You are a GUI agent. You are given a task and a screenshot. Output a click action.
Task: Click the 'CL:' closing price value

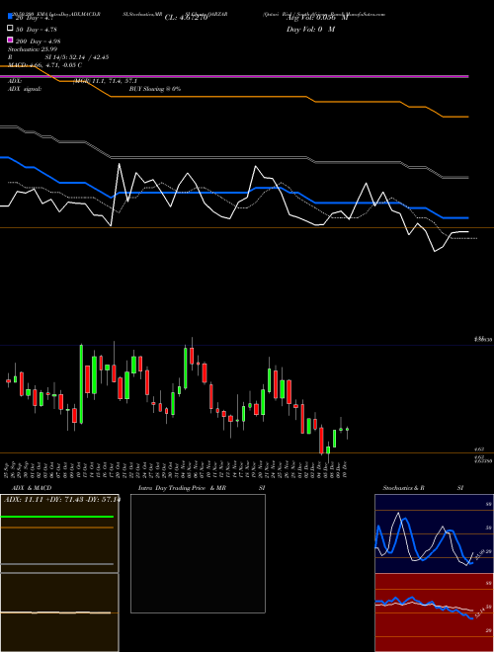point(186,18)
